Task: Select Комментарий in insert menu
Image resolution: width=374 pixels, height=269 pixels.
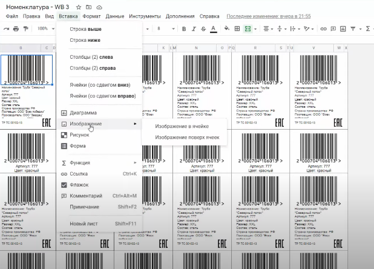Action: pos(99,196)
